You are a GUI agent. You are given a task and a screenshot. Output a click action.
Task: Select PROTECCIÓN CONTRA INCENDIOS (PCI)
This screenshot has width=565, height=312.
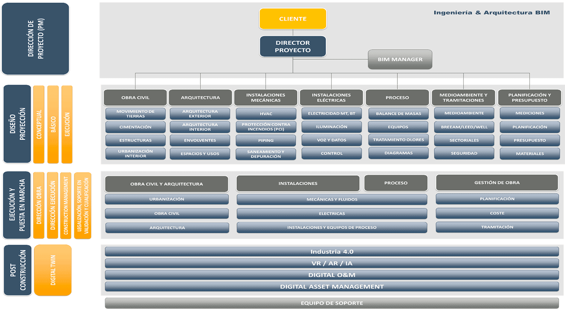(266, 127)
